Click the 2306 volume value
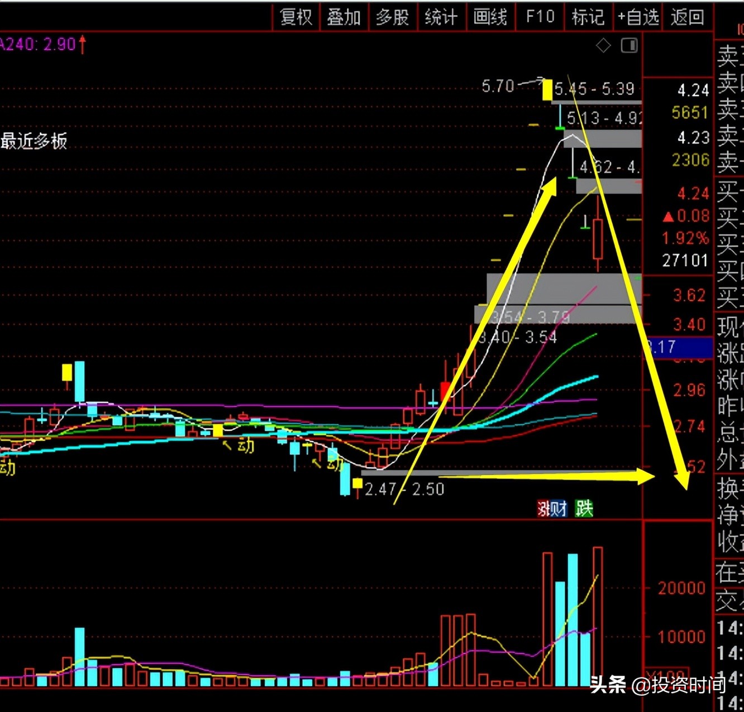Image resolution: width=744 pixels, height=712 pixels. pyautogui.click(x=690, y=160)
